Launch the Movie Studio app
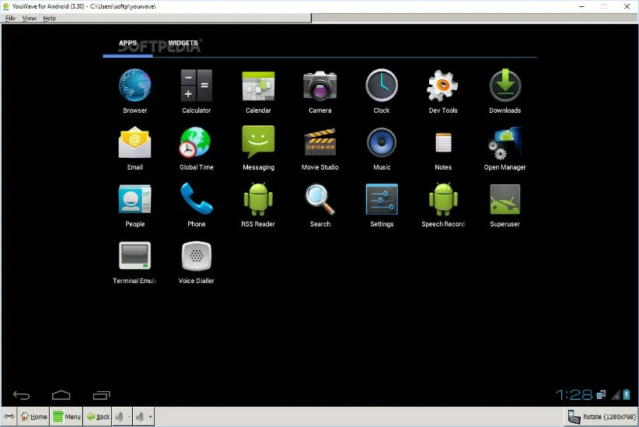The width and height of the screenshot is (639, 427). tap(319, 143)
